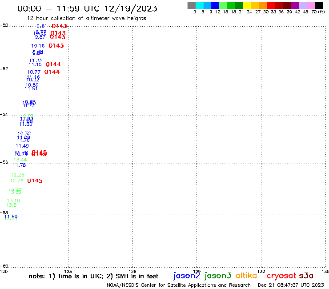The width and height of the screenshot is (329, 289).
Task: Click the cyan 6 ft legend swatch
Action: (x=200, y=5)
